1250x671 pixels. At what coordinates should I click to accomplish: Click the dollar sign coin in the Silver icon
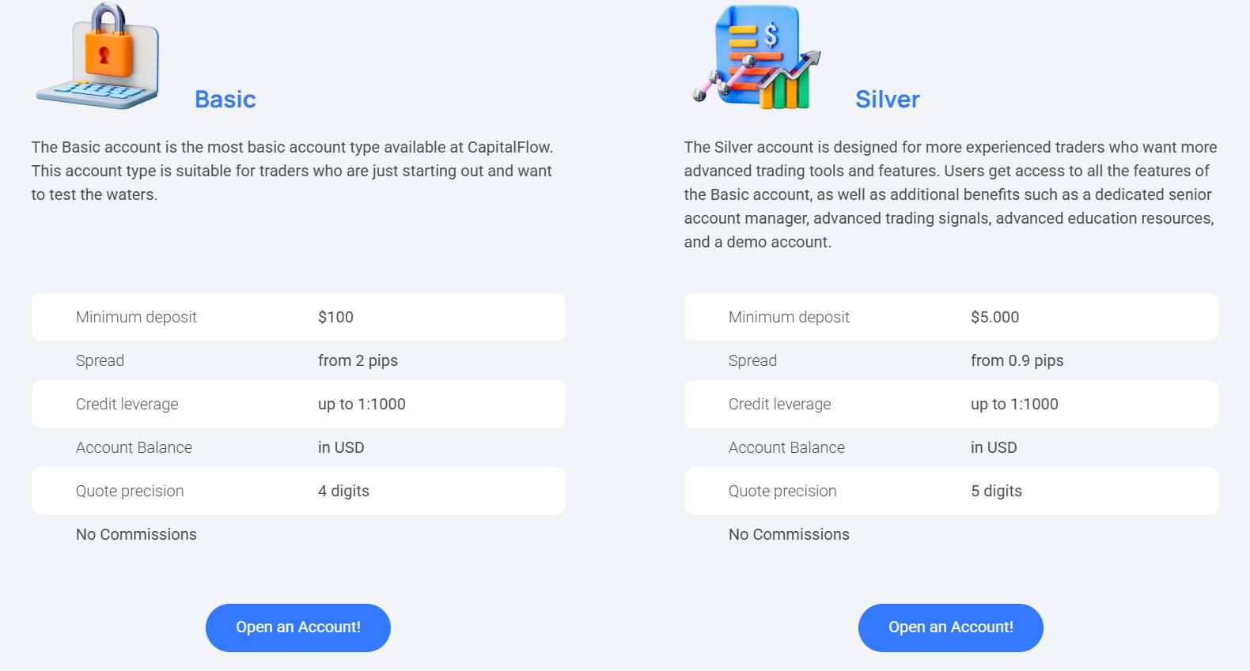pos(773,33)
